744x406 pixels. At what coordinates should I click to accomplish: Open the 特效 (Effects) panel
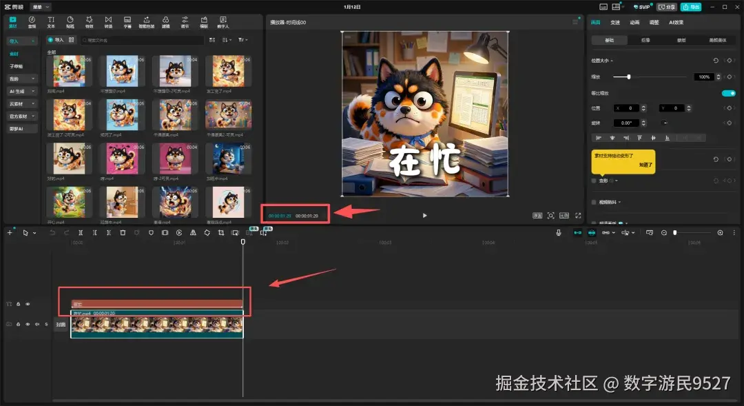tap(89, 22)
